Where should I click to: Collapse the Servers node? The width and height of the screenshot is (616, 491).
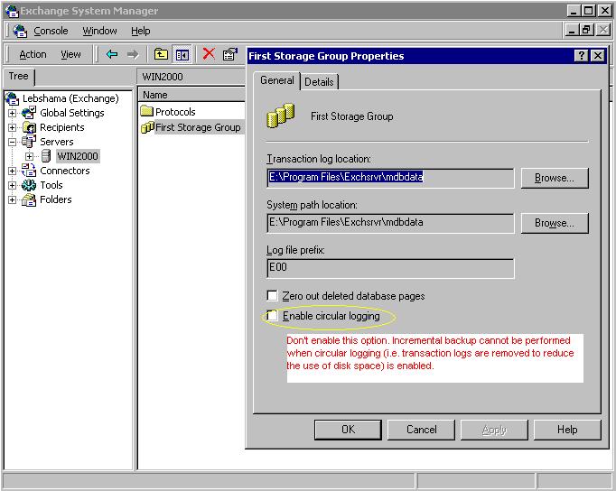click(12, 142)
